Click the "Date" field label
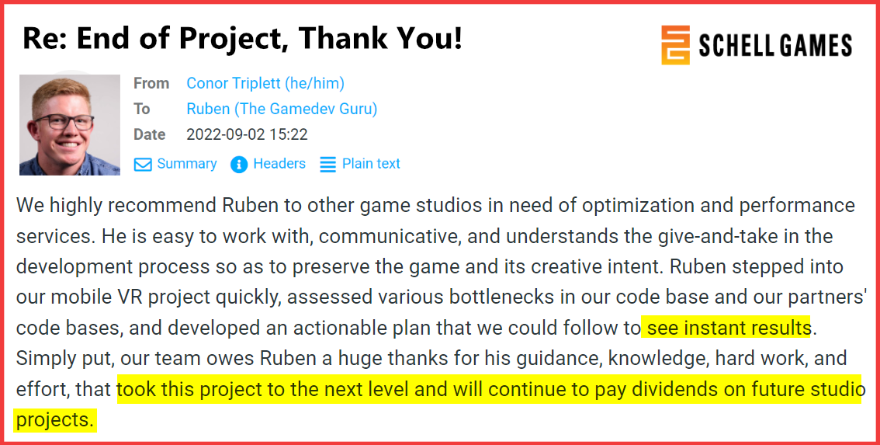Screen dimensions: 880x445 (150, 134)
